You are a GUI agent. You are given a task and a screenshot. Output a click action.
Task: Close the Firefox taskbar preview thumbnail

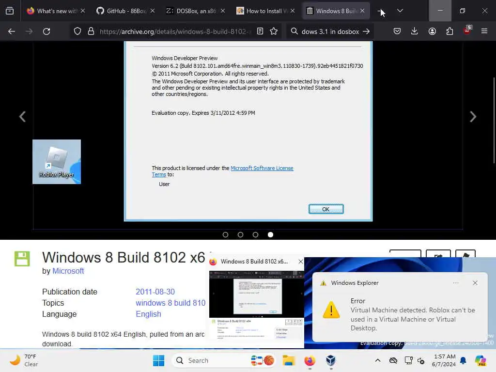300,262
